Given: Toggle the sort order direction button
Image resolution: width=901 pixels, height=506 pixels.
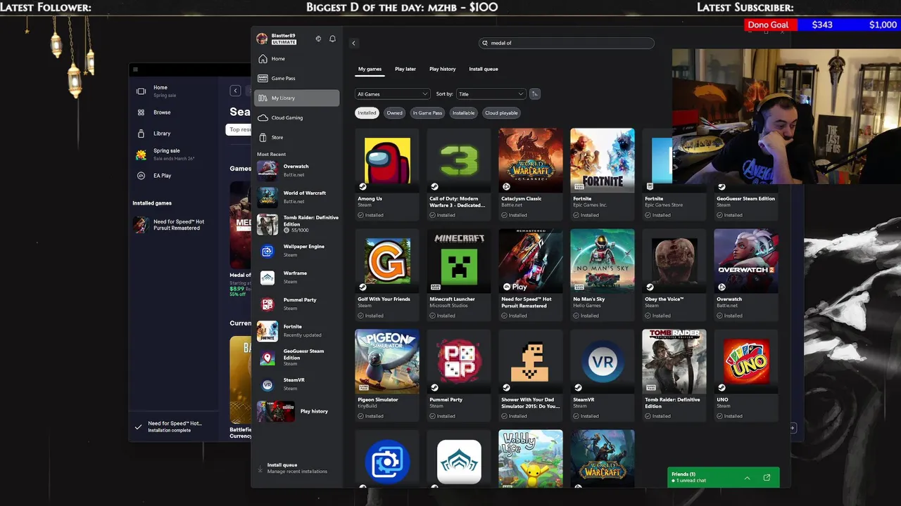Looking at the screenshot, I should (x=534, y=94).
